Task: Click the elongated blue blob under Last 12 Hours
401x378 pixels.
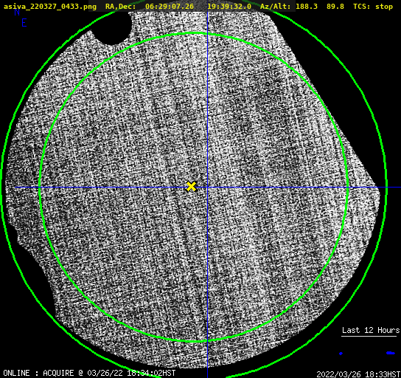Action: pos(391,353)
